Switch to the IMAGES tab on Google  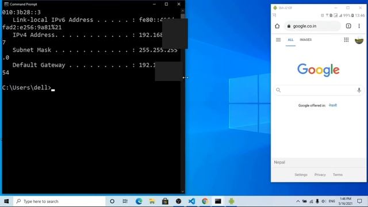[x=305, y=40]
